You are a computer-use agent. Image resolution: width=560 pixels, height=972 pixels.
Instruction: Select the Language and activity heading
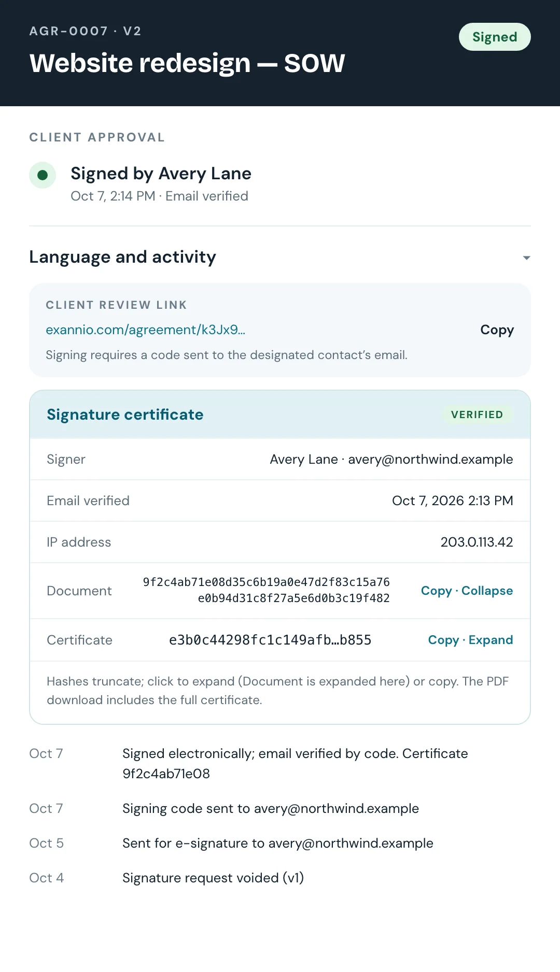click(x=122, y=257)
